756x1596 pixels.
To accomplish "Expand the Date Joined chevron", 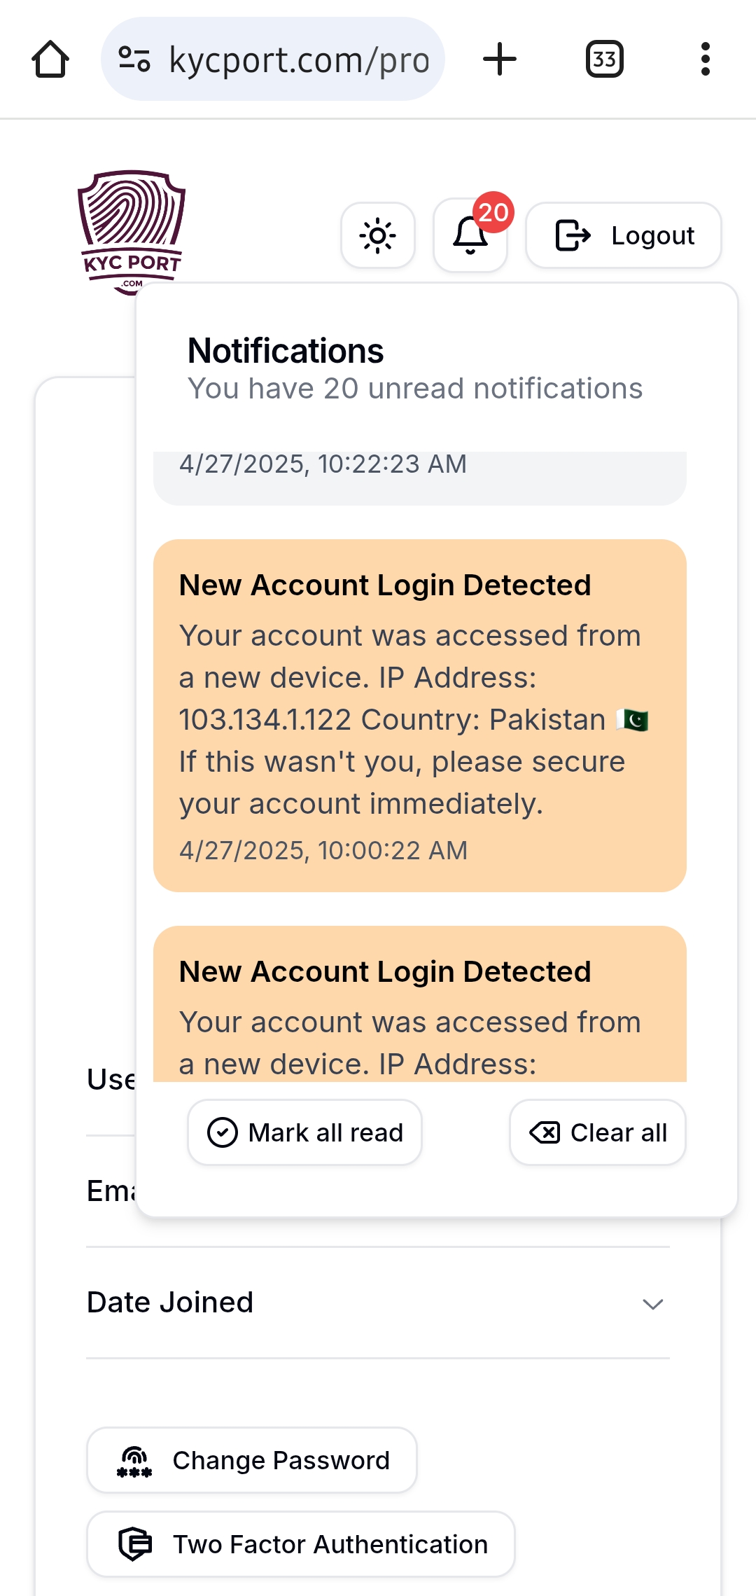I will pos(652,1303).
